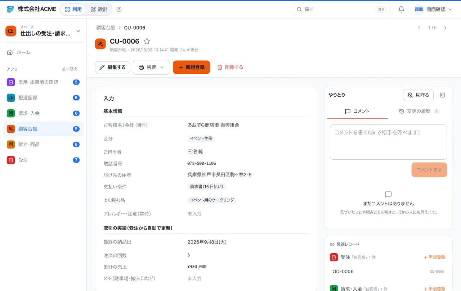Screen dimensions: 461x291
Task: Click 並べ替え in the sidebar
Action: coord(70,69)
